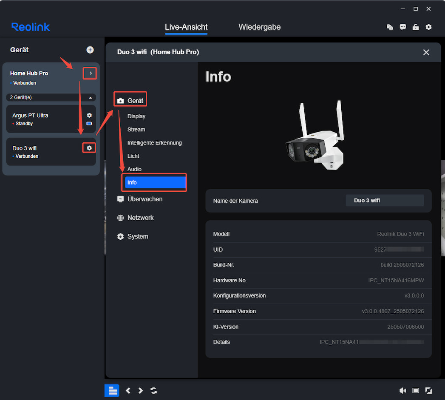Click the globe icon beside Netzwerk
The height and width of the screenshot is (400, 445).
pyautogui.click(x=120, y=218)
